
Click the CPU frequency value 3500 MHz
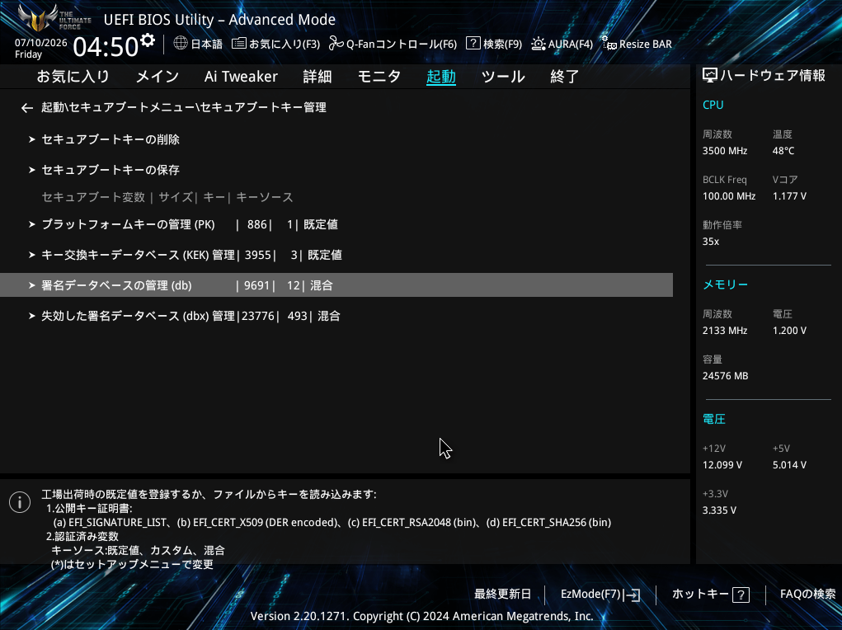click(x=725, y=151)
